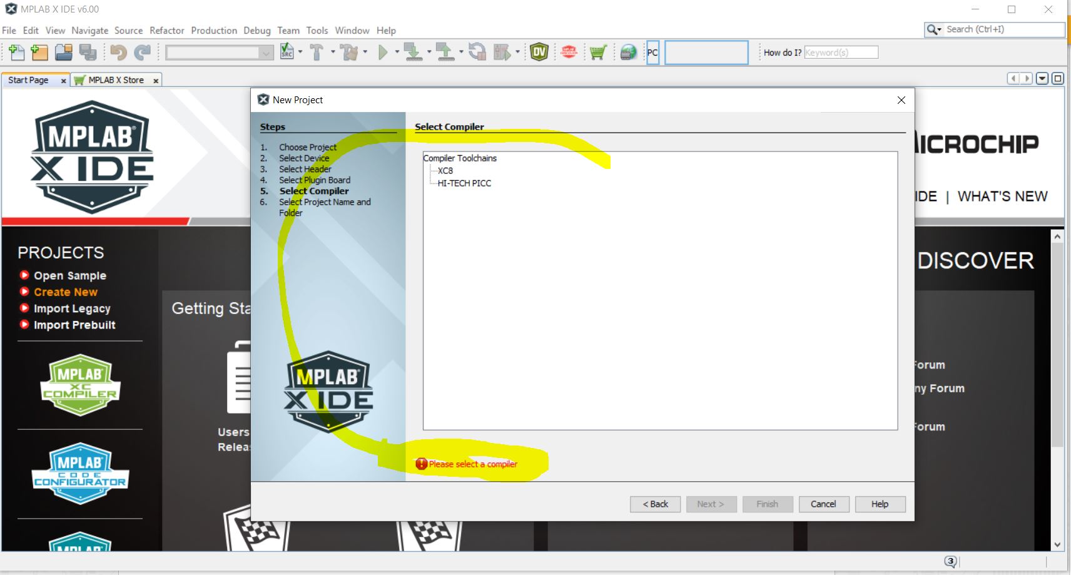Click the MPLAB XC Compiler badge
This screenshot has height=575, width=1071.
coord(80,385)
